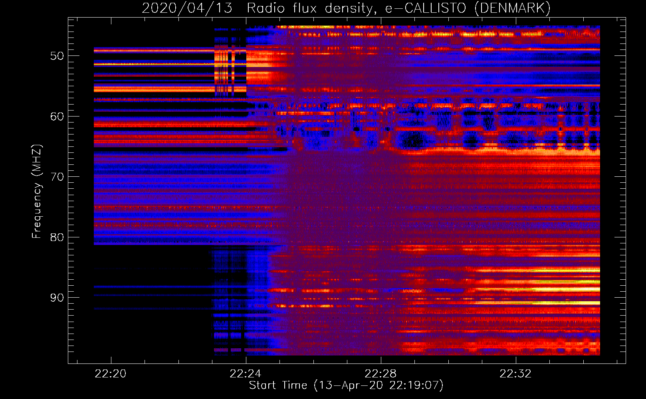This screenshot has height=399, width=646.
Task: Click the 60 frequency tick label
Action: (x=57, y=117)
